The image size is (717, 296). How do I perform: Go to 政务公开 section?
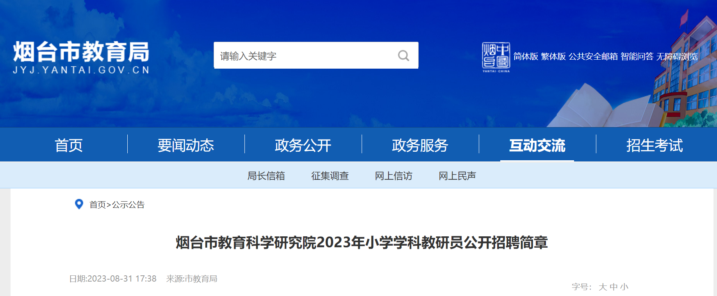tap(303, 145)
